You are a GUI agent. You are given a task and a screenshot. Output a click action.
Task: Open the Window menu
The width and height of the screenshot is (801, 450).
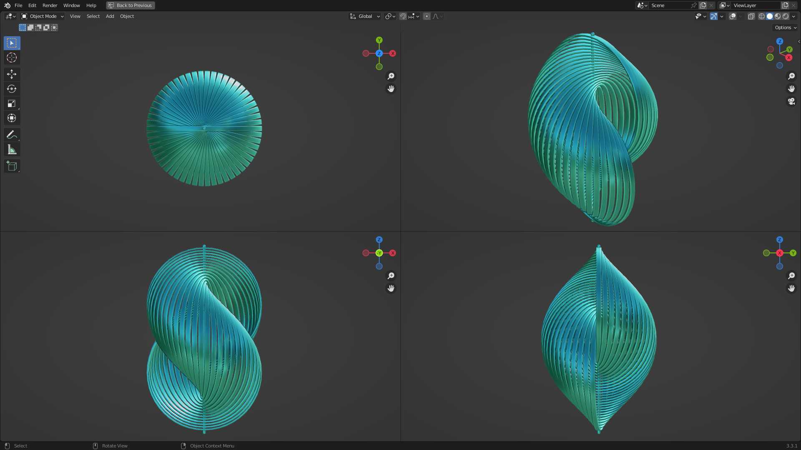pyautogui.click(x=71, y=5)
